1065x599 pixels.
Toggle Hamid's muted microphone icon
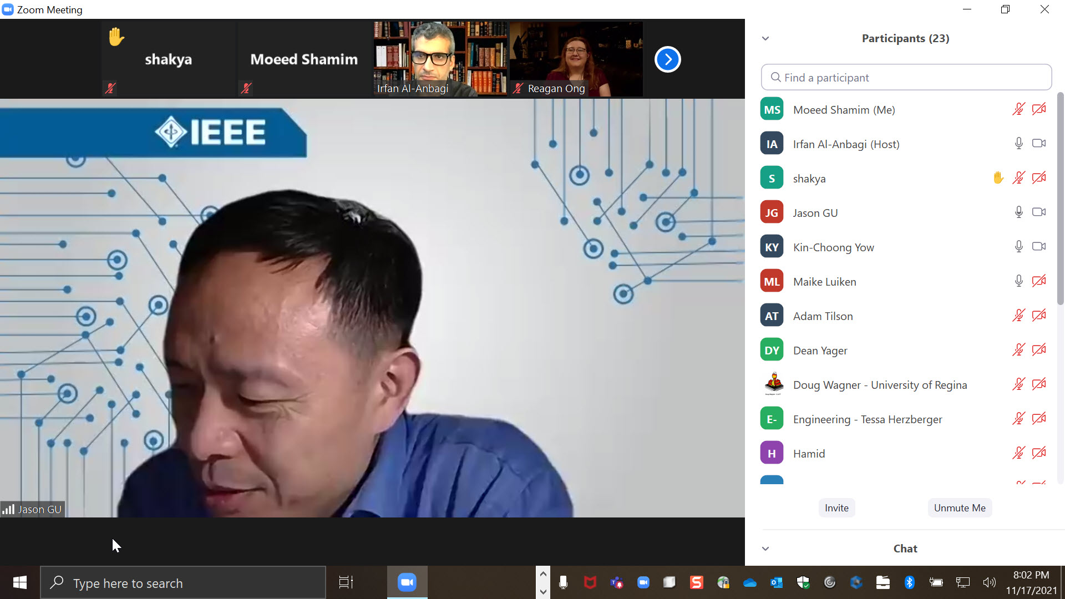[x=1018, y=453]
